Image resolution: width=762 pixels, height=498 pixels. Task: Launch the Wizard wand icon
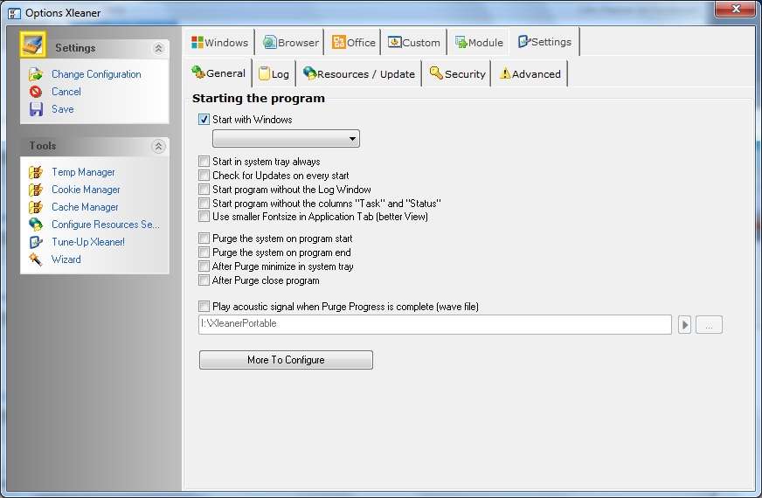point(36,259)
